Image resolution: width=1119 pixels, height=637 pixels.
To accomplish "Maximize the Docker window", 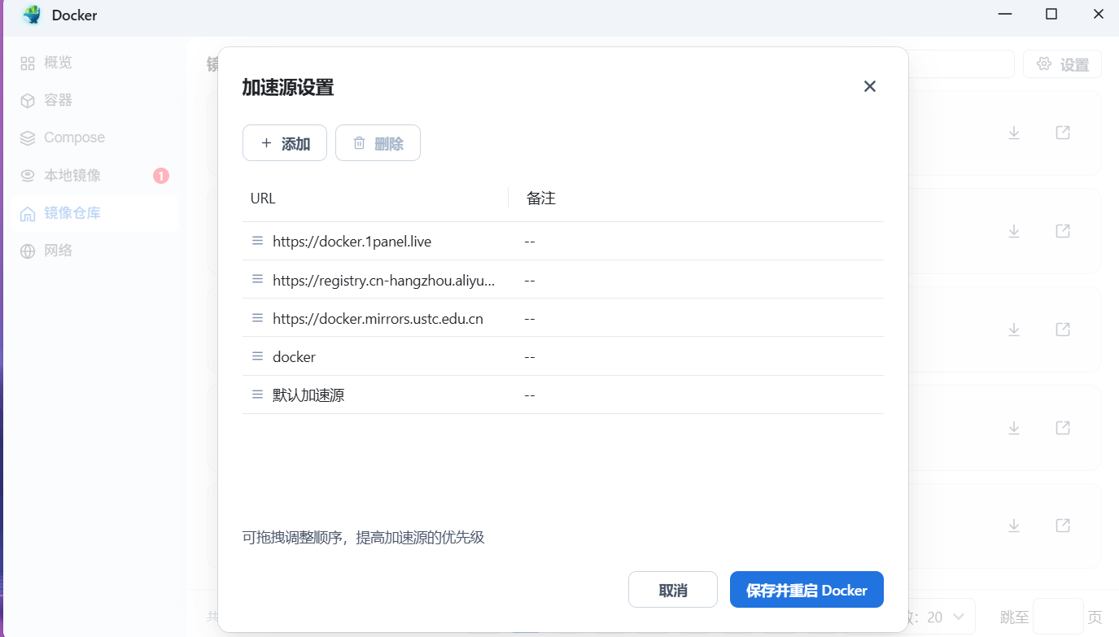I will pyautogui.click(x=1051, y=14).
